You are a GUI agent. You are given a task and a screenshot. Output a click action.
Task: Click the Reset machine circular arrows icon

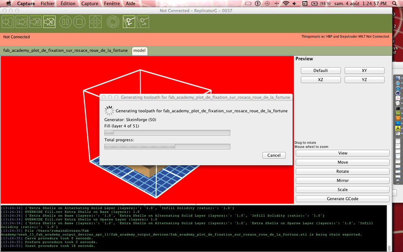click(113, 22)
